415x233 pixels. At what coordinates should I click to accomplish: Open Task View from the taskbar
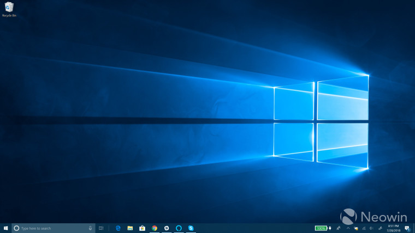click(x=101, y=228)
